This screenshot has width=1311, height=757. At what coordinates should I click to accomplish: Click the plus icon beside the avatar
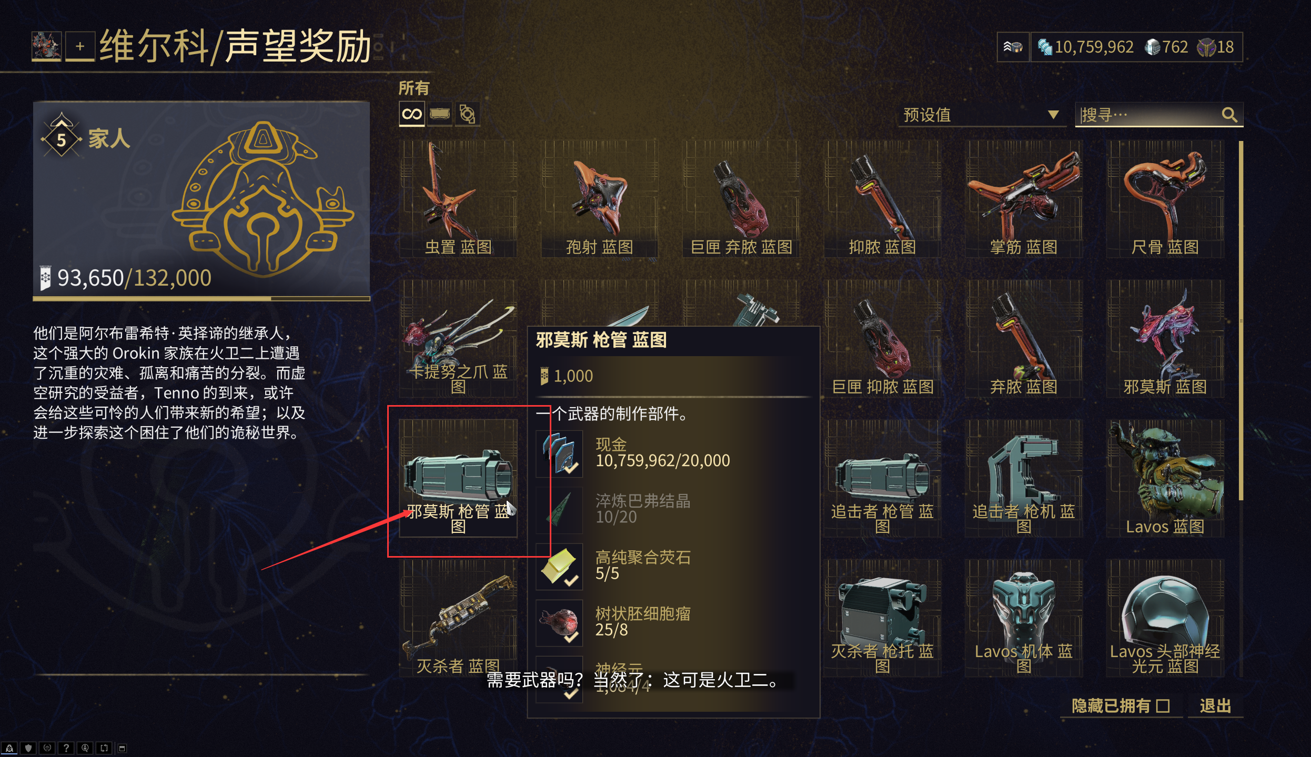(80, 46)
